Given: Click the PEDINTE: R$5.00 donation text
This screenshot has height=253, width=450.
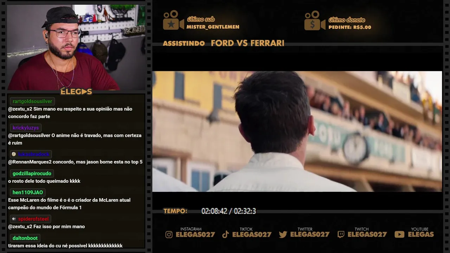Looking at the screenshot, I should (x=350, y=27).
